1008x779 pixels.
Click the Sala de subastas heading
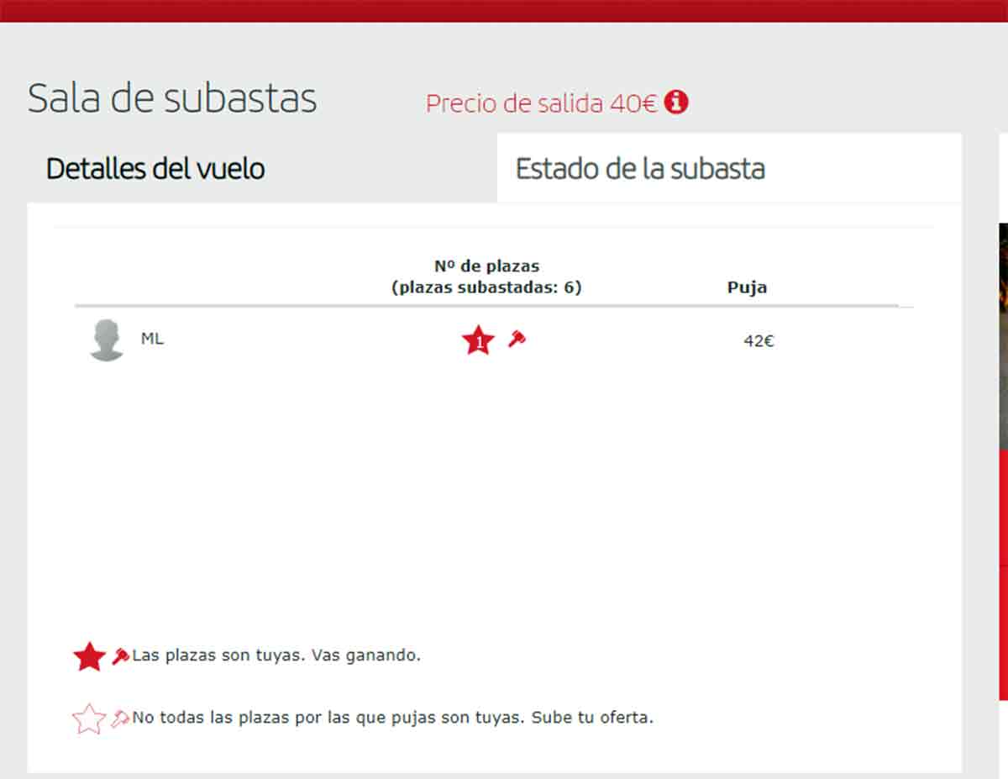click(x=172, y=98)
